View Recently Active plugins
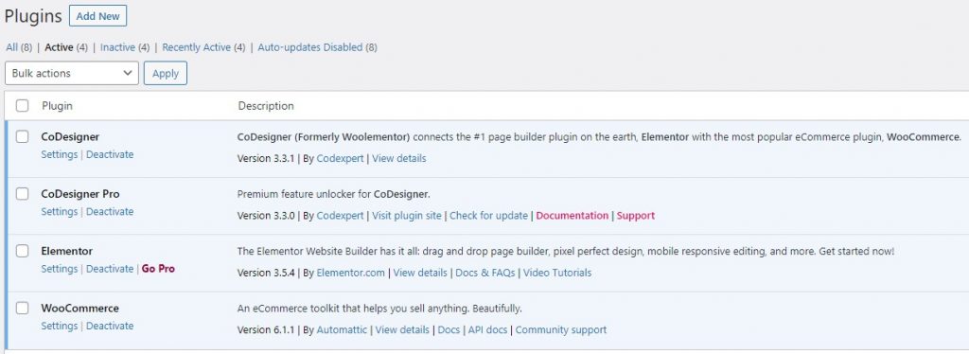The width and height of the screenshot is (969, 354). [197, 47]
